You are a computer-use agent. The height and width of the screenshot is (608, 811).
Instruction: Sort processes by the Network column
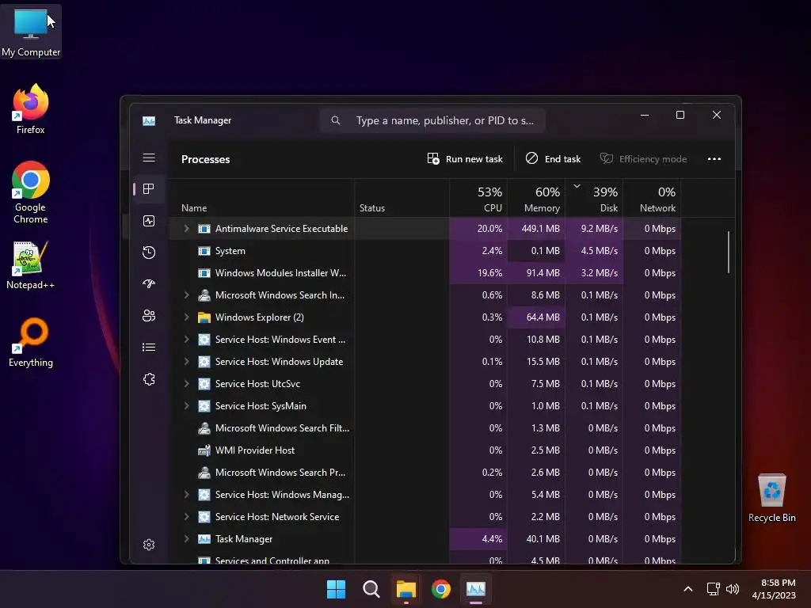click(653, 198)
